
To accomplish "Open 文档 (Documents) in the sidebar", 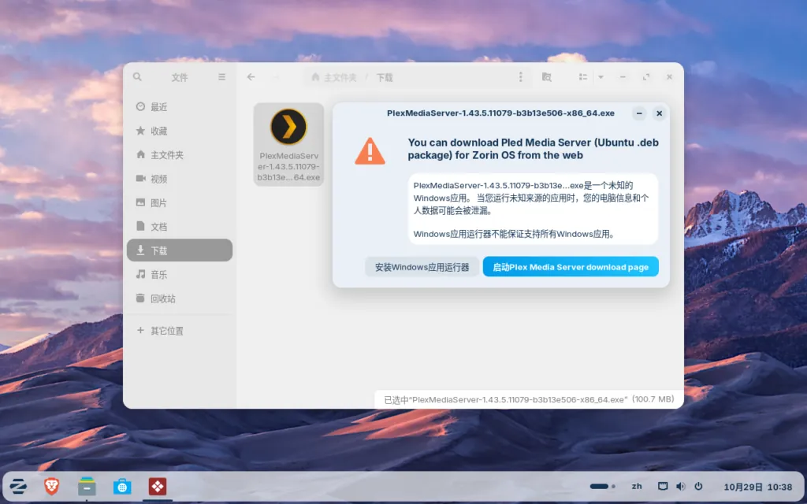I will (180, 227).
